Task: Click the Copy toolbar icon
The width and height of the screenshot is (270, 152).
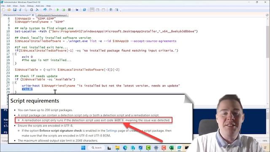Action: pos(26,10)
